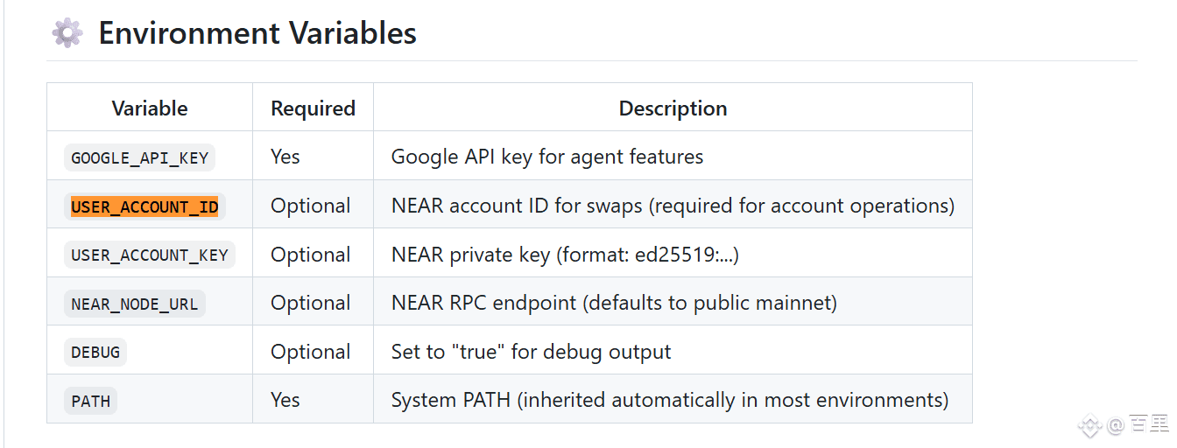Click the NEAR RPC endpoint description
This screenshot has height=448, width=1177.
[x=614, y=304]
